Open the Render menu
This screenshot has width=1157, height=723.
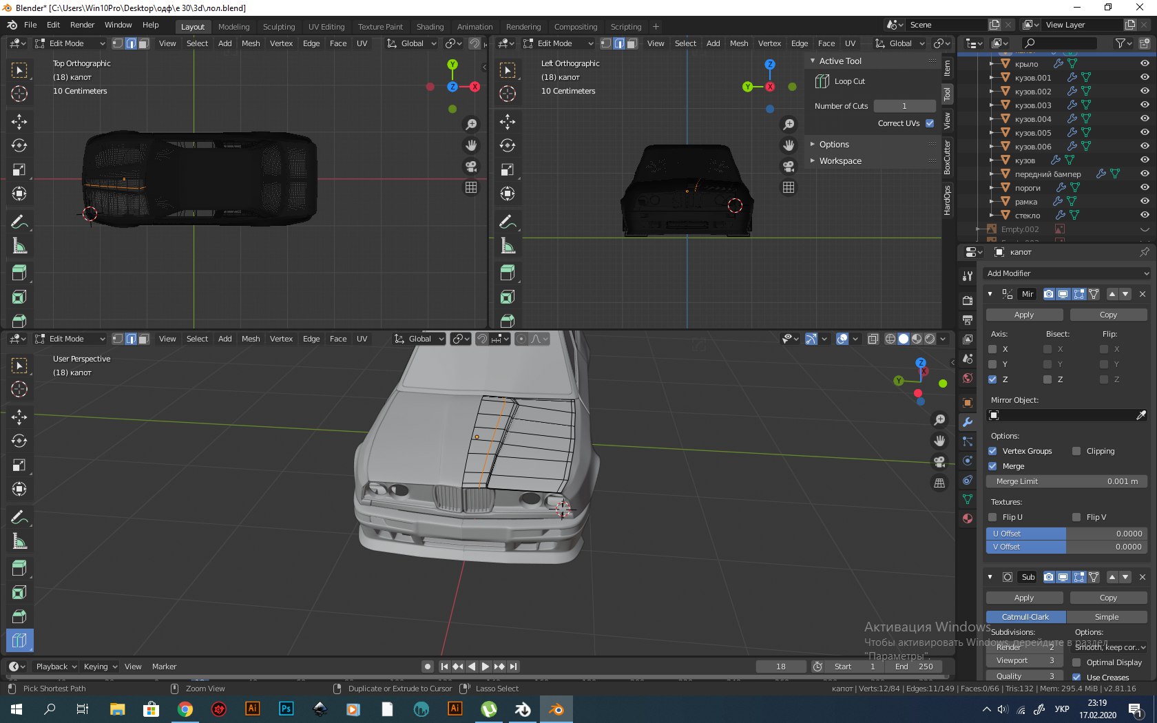pyautogui.click(x=83, y=25)
